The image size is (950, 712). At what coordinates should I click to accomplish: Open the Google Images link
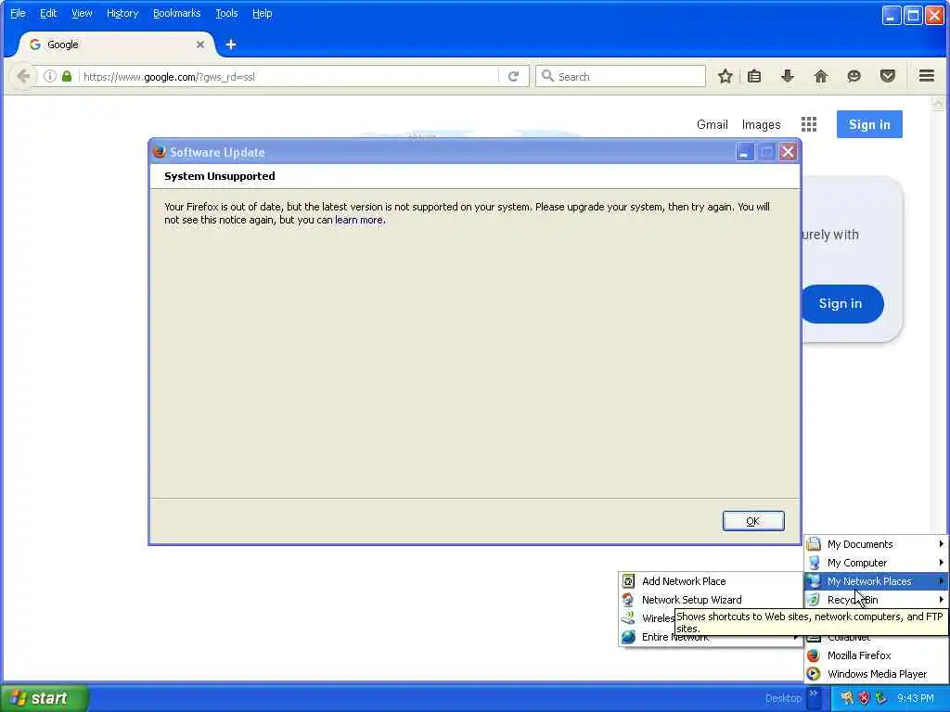(x=761, y=125)
